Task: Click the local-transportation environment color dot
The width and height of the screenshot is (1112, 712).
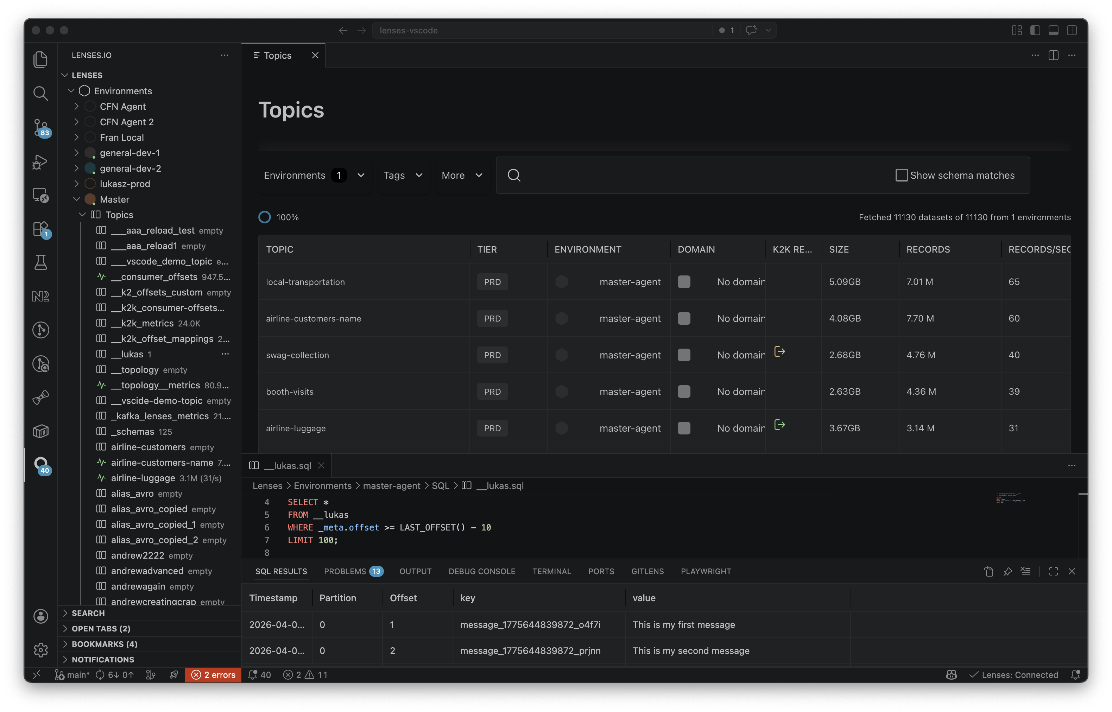Action: [561, 281]
